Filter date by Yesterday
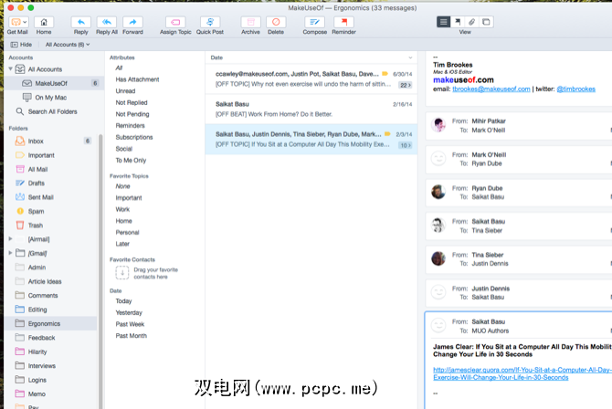612x409 pixels. pyautogui.click(x=129, y=312)
